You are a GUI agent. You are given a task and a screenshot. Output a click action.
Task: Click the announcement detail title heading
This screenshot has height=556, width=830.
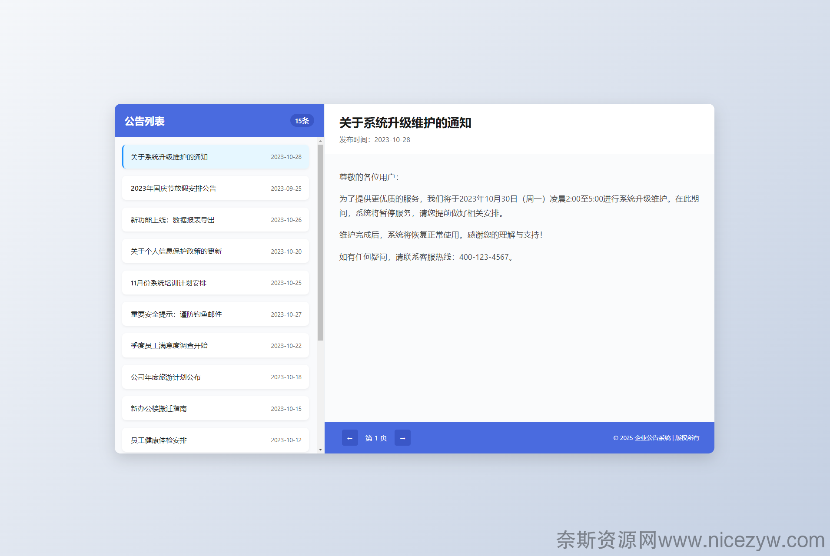pyautogui.click(x=405, y=123)
